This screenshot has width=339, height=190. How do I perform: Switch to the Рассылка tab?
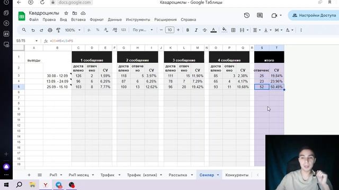[178, 175]
